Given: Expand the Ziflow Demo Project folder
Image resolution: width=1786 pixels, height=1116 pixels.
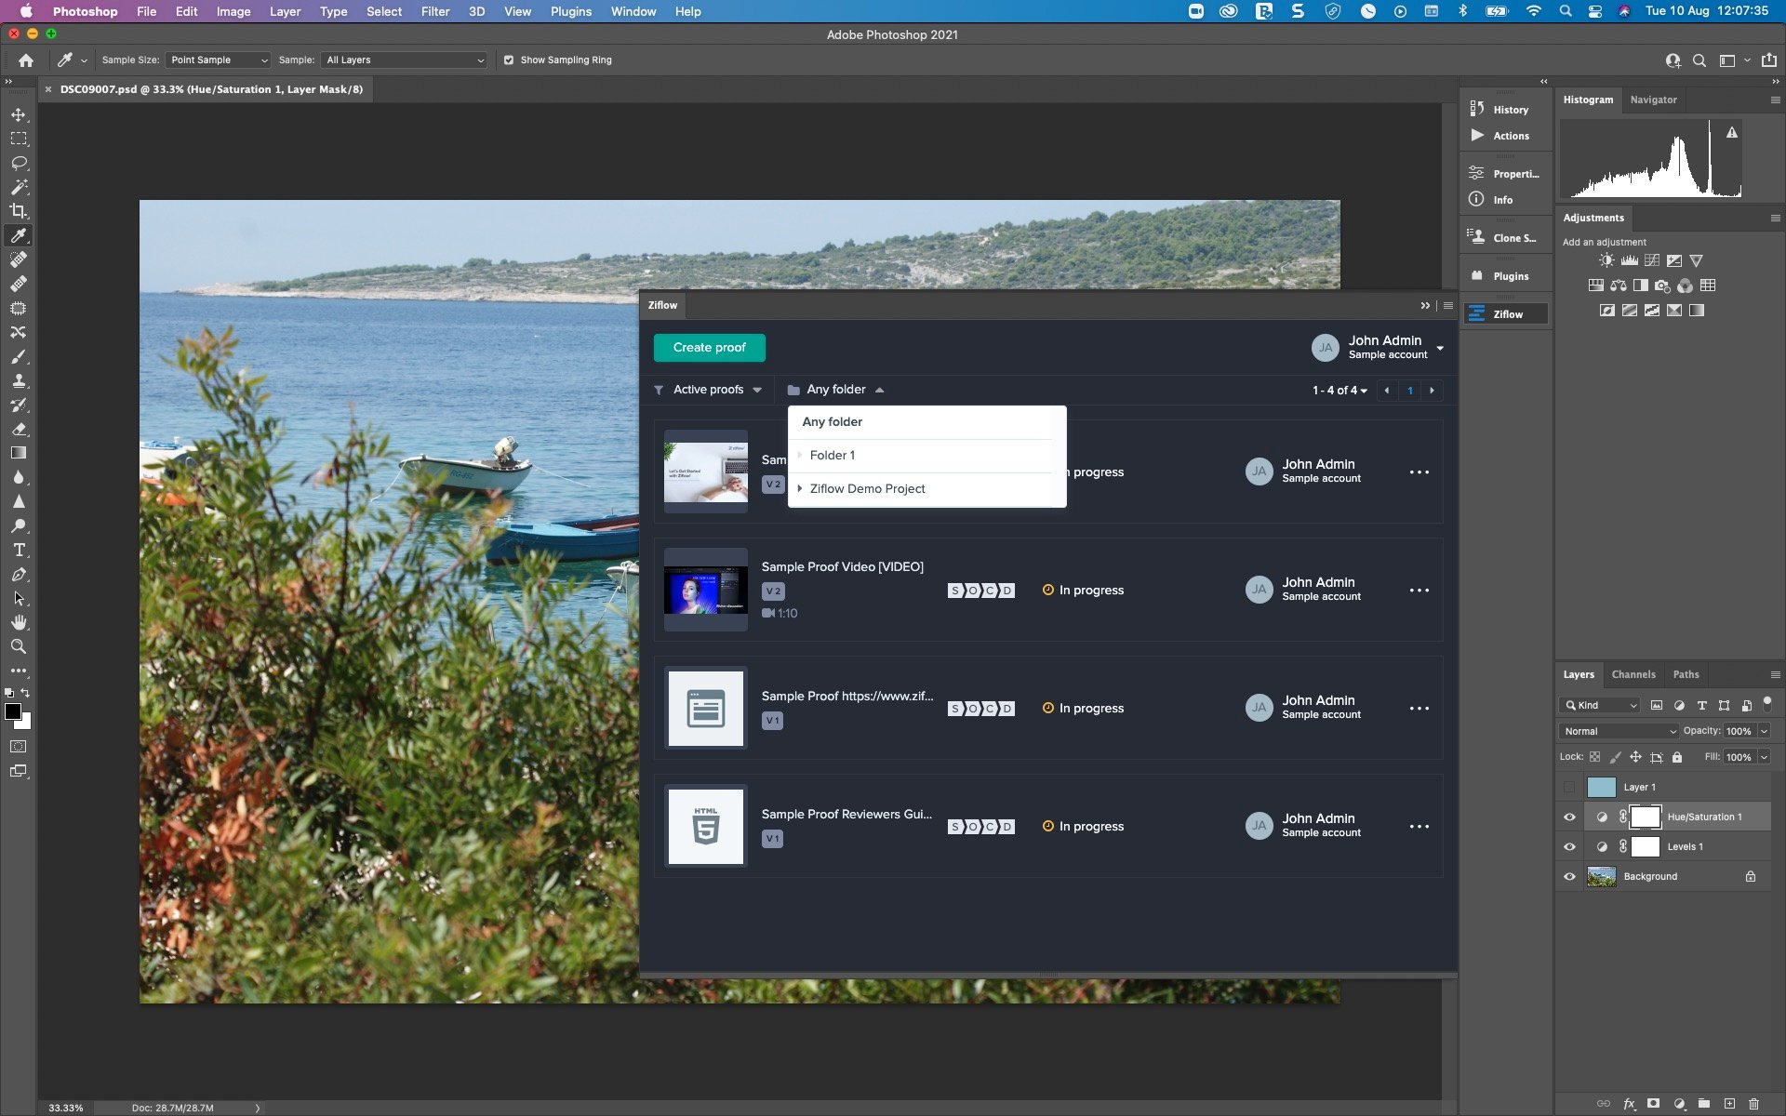Looking at the screenshot, I should click(x=800, y=488).
